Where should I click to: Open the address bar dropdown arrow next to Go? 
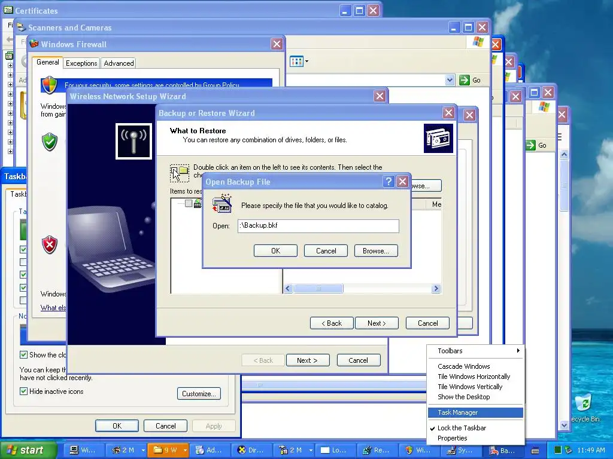click(x=450, y=80)
